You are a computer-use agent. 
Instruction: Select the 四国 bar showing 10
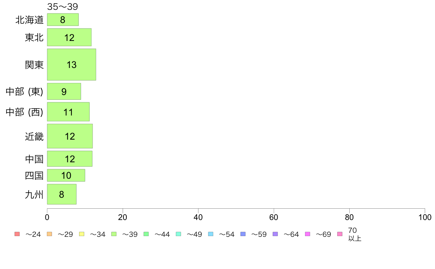66,175
